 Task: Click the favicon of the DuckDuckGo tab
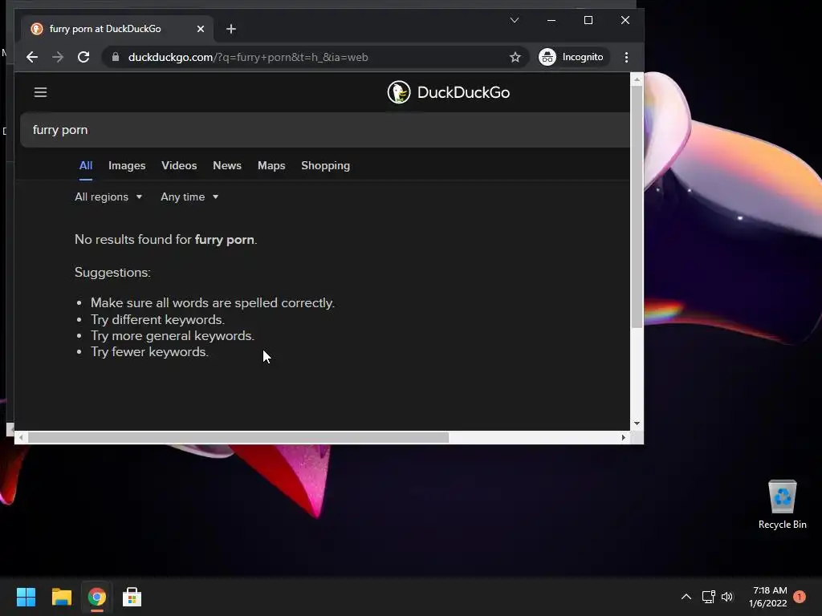coord(36,29)
